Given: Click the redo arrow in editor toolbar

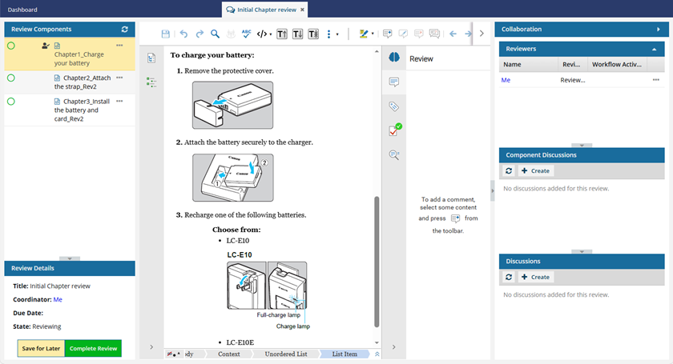Looking at the screenshot, I should coord(199,34).
